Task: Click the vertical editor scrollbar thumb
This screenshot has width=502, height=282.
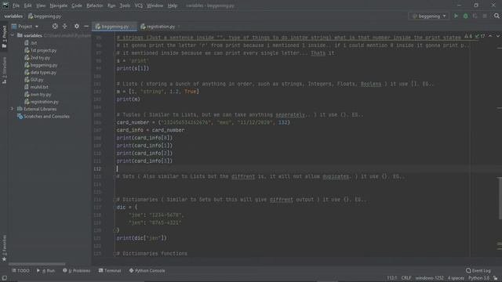Action: (x=500, y=198)
